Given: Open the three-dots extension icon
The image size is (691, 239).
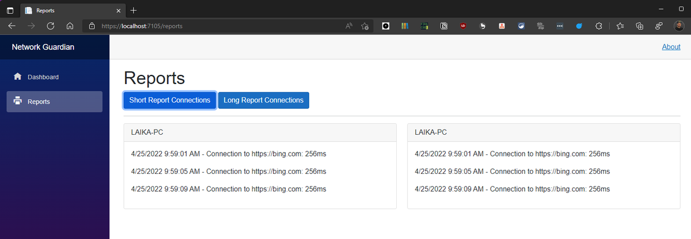Looking at the screenshot, I should coord(560,26).
